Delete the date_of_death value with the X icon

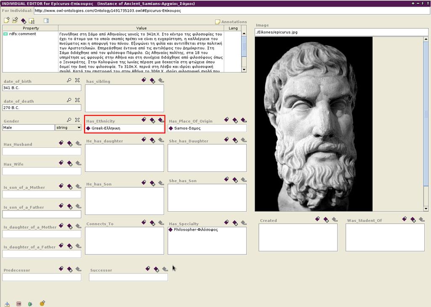coord(77,100)
